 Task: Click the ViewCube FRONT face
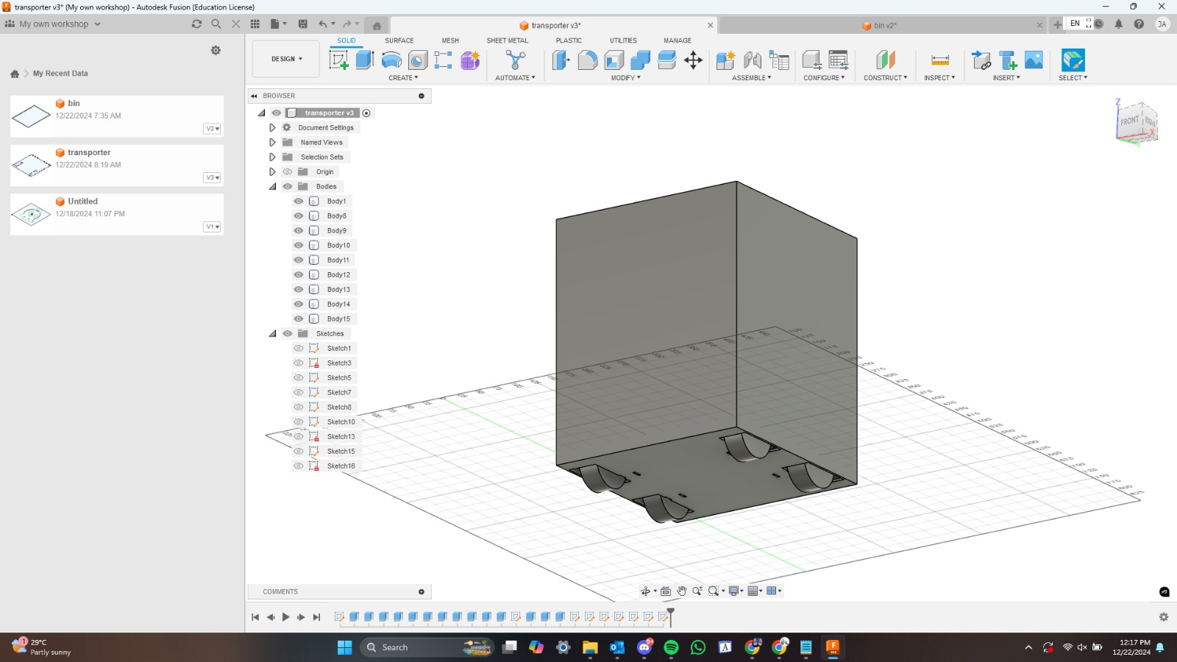[1130, 121]
